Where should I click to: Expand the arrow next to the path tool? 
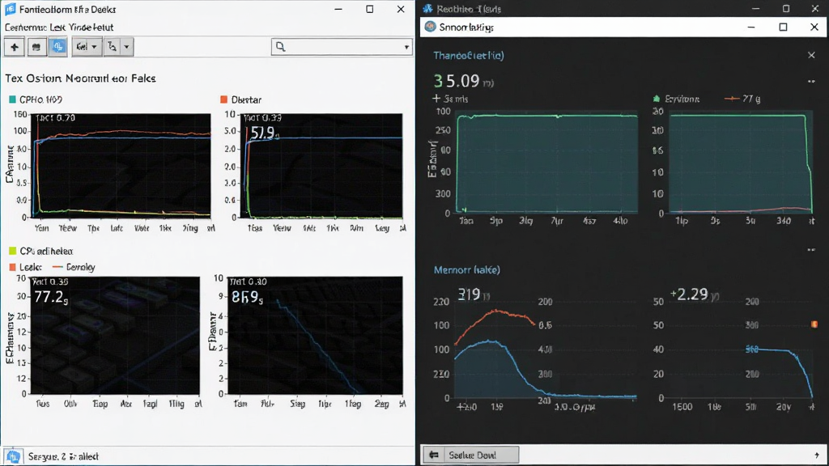point(126,47)
